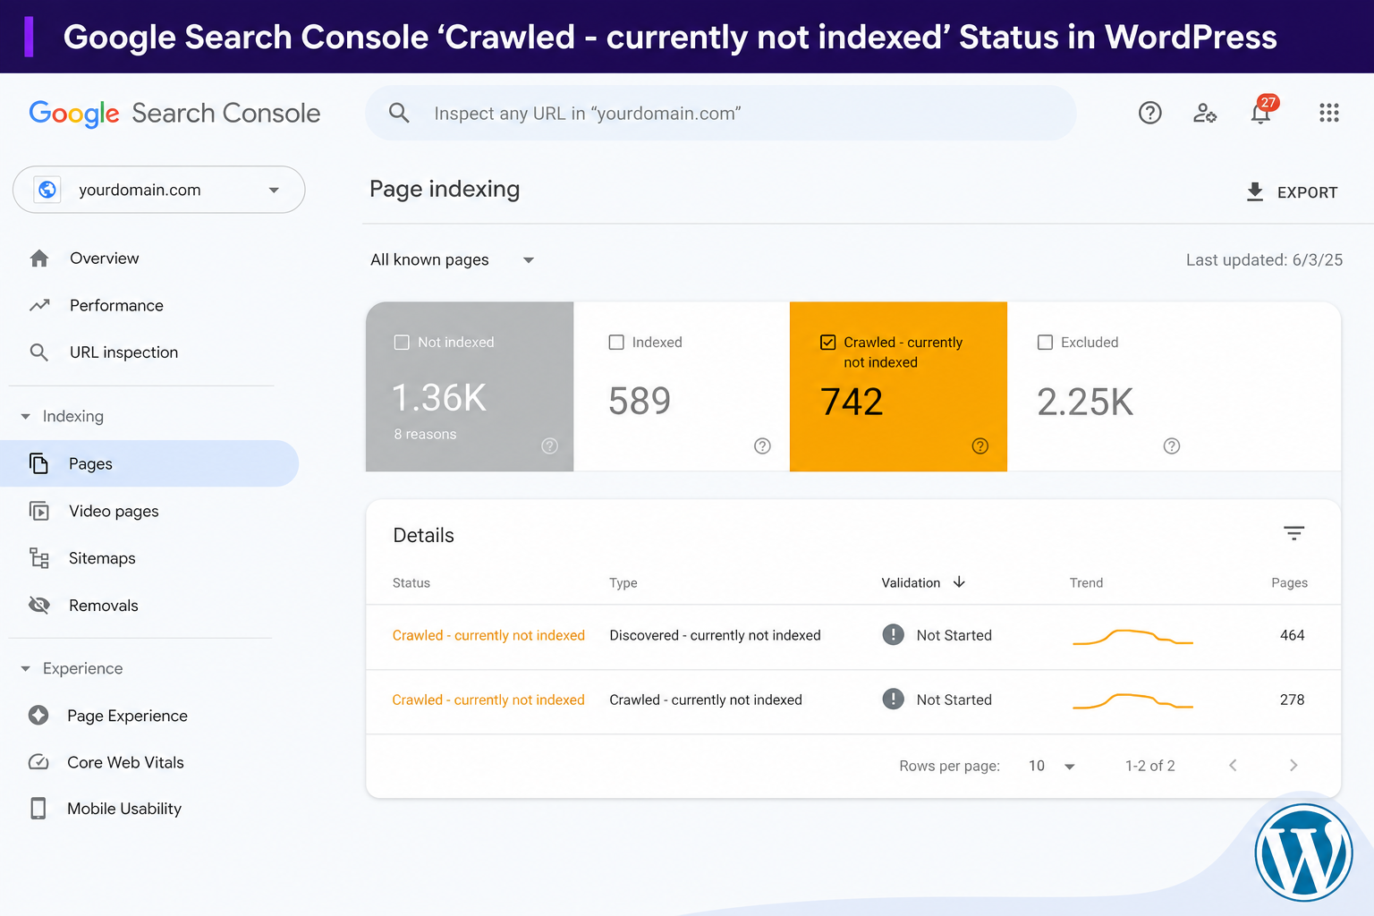Open Performance in the sidebar
Screen dimensions: 1374x916
coord(116,305)
